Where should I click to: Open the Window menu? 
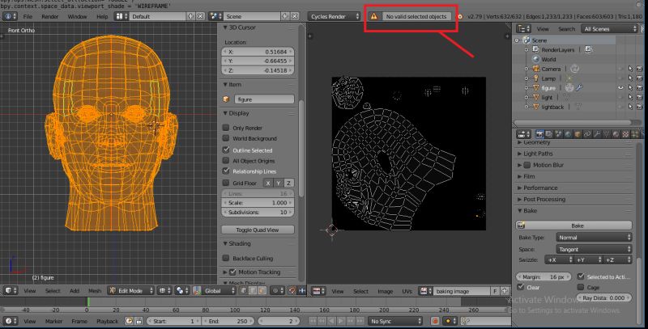tap(77, 16)
